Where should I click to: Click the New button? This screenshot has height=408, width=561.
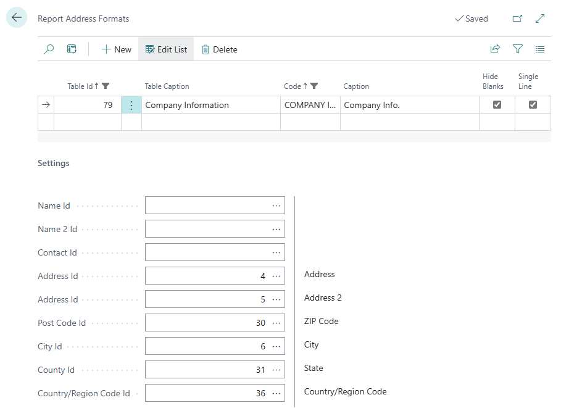(x=117, y=49)
